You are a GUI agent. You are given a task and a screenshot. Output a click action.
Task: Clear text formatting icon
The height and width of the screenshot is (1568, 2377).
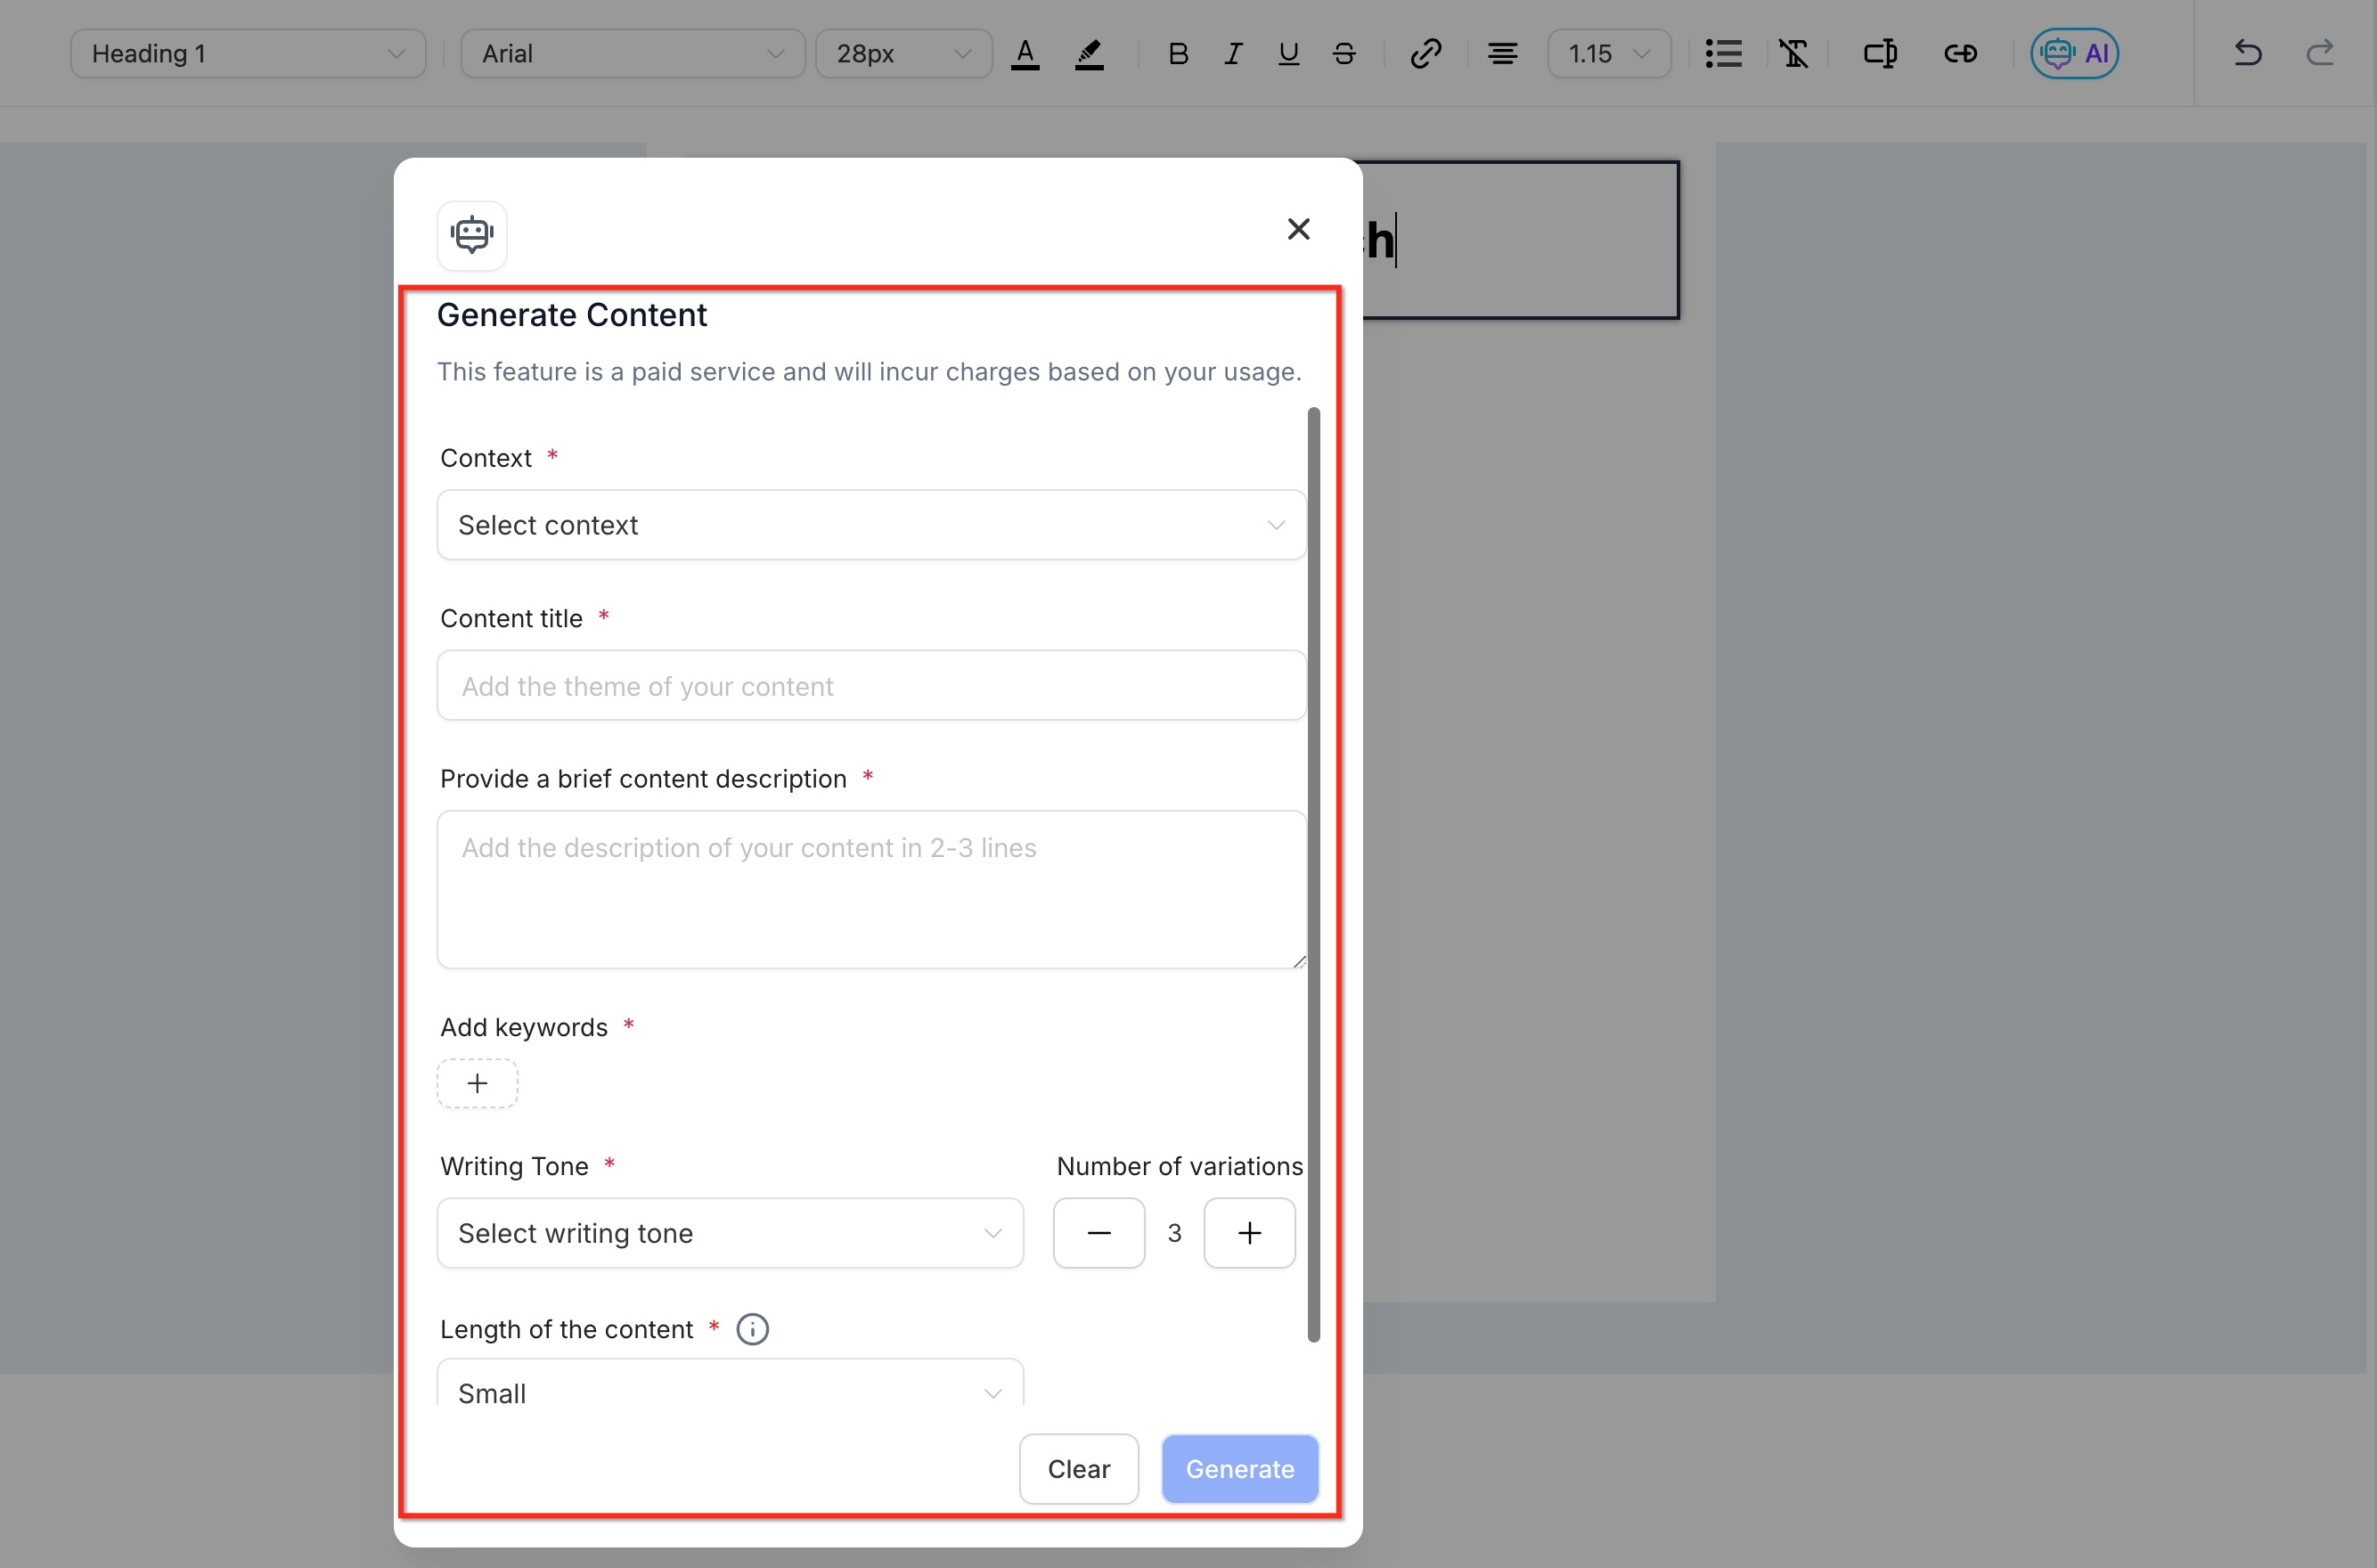[1794, 54]
